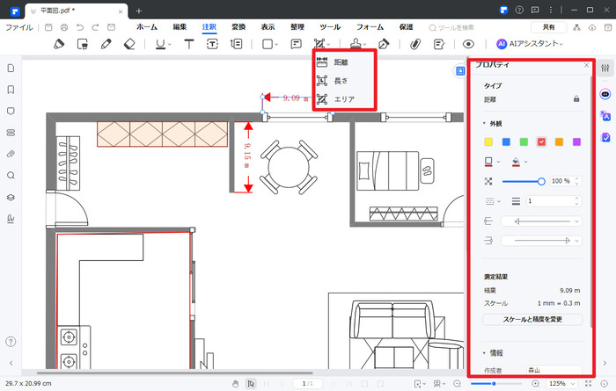
Task: Collapse the 外観 section
Action: (x=484, y=124)
